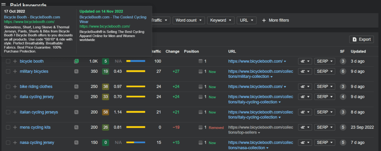Click SF badge 4 for italia cycling jersey
The width and height of the screenshot is (381, 151).
pos(343,97)
